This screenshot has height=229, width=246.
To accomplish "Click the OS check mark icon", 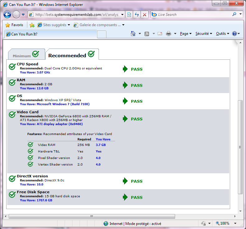I will (12, 98).
